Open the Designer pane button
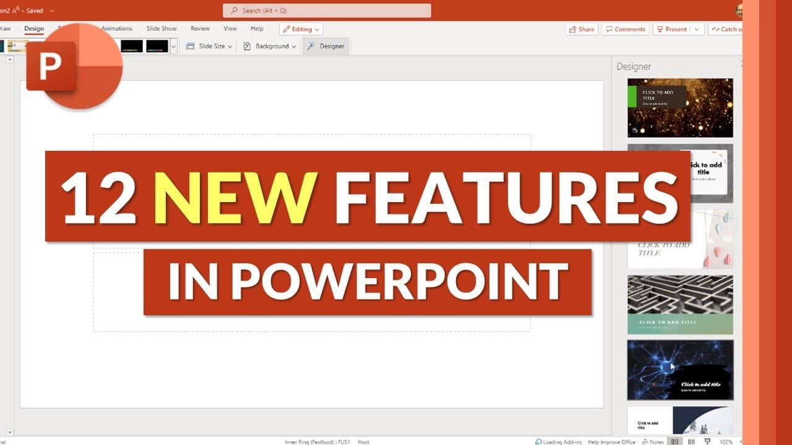The width and height of the screenshot is (792, 445). (x=326, y=46)
